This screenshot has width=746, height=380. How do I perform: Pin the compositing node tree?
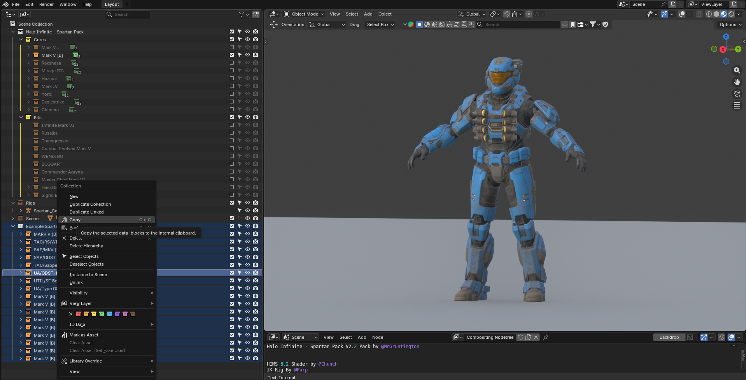[546, 337]
